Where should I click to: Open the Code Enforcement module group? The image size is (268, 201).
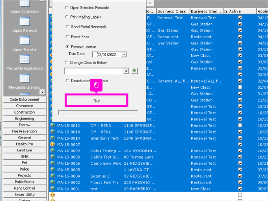(25, 99)
